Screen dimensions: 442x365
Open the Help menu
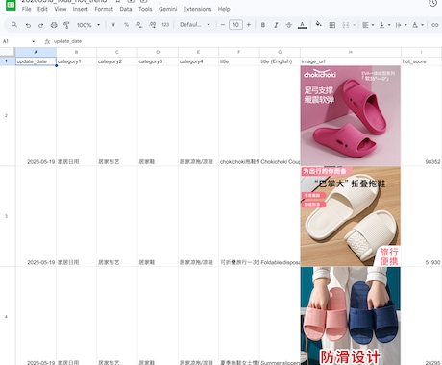pyautogui.click(x=224, y=9)
